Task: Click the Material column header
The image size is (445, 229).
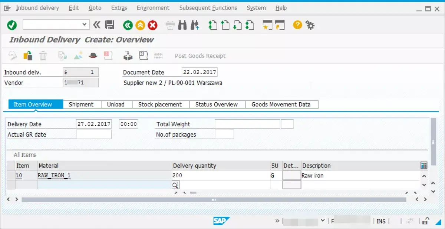Action: [104, 166]
